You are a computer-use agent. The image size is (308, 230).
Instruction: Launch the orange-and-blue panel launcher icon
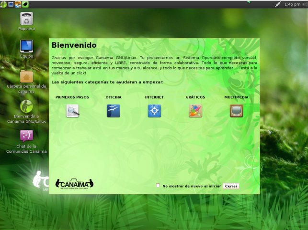pyautogui.click(x=18, y=4)
